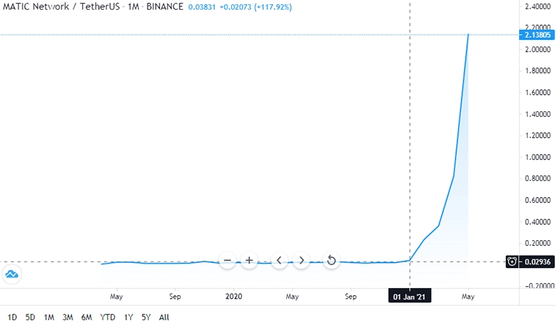The width and height of the screenshot is (556, 325).
Task: Click the 1.40000 price axis label
Action: point(538,114)
